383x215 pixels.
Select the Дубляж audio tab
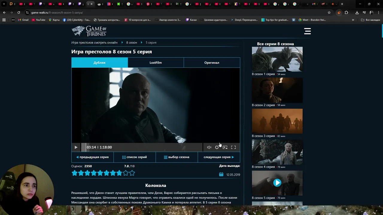tap(100, 63)
